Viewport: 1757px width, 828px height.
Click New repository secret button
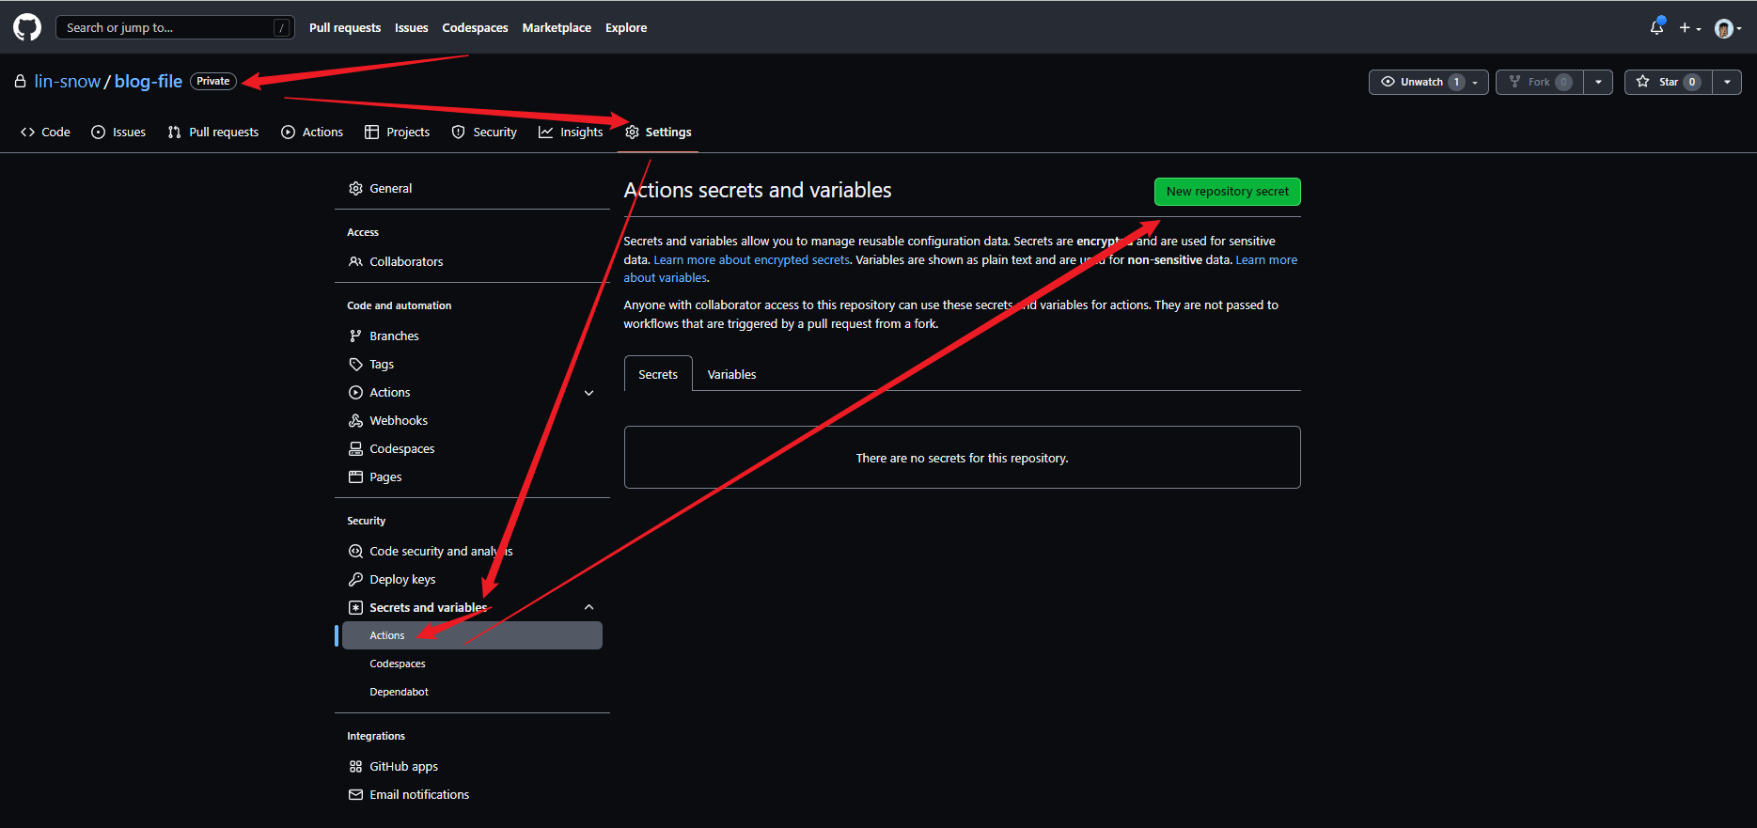1227,191
